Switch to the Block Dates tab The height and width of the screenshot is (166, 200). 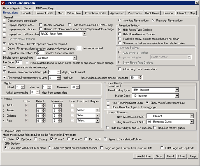pos(152,13)
